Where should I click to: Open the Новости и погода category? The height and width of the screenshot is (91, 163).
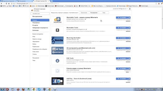click(37, 39)
